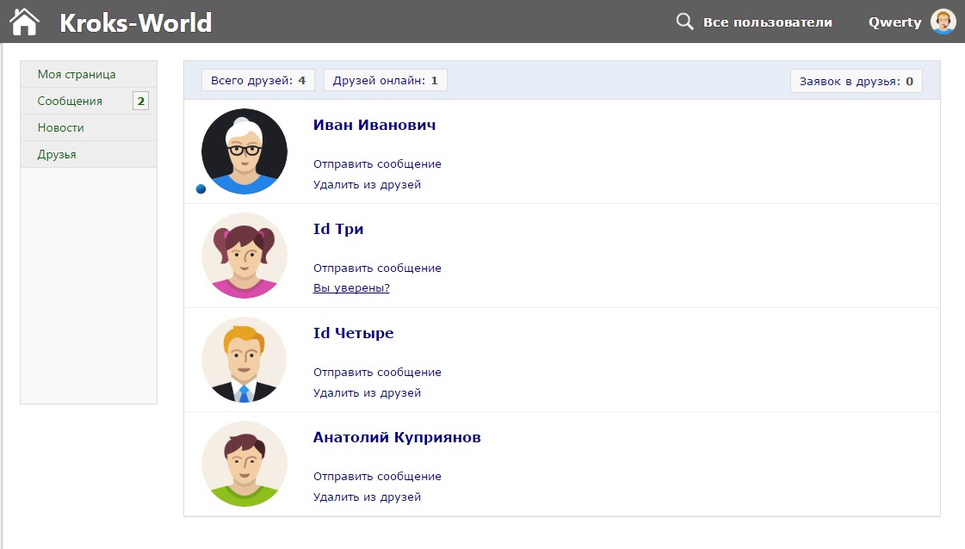Click the unread messages badge 2

click(141, 101)
